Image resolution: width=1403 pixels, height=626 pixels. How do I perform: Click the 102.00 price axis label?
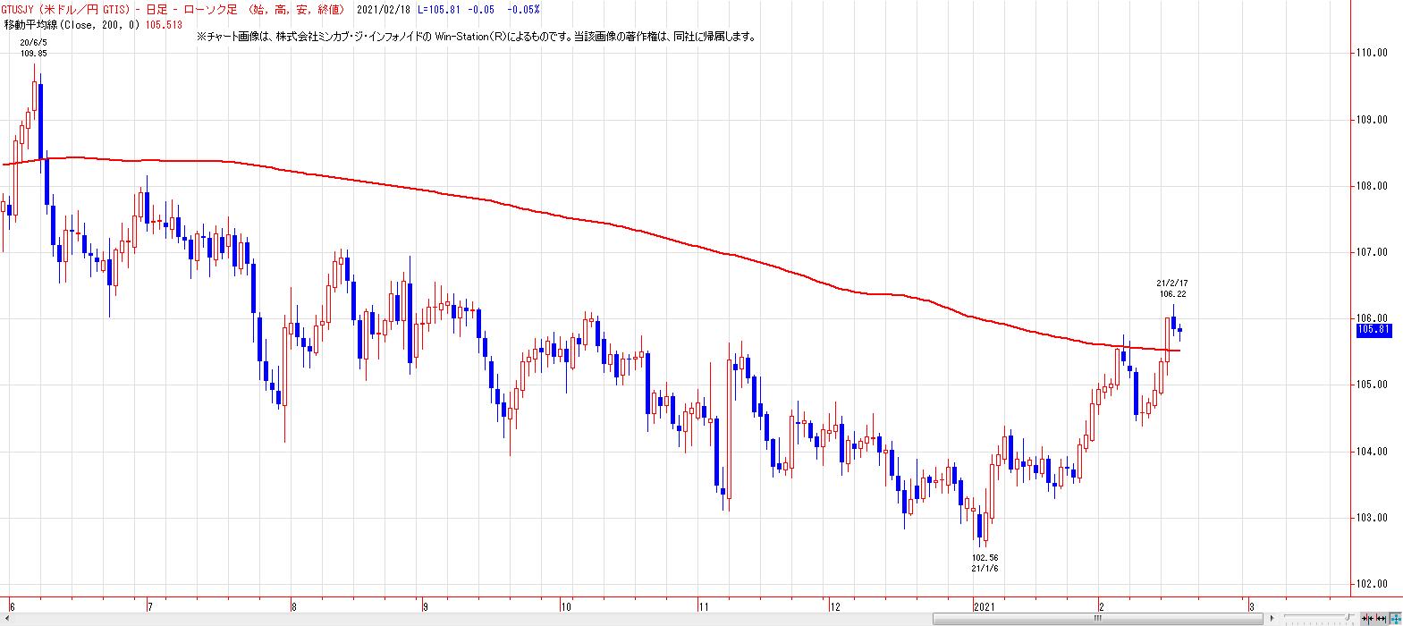point(1373,584)
